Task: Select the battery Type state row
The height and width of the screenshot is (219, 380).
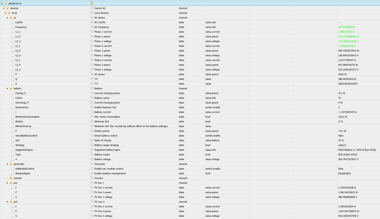Action: [190, 154]
